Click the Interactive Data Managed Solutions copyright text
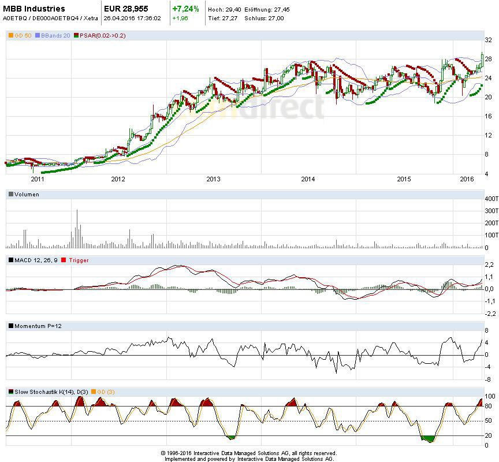Image resolution: width=499 pixels, height=462 pixels. pos(249,453)
